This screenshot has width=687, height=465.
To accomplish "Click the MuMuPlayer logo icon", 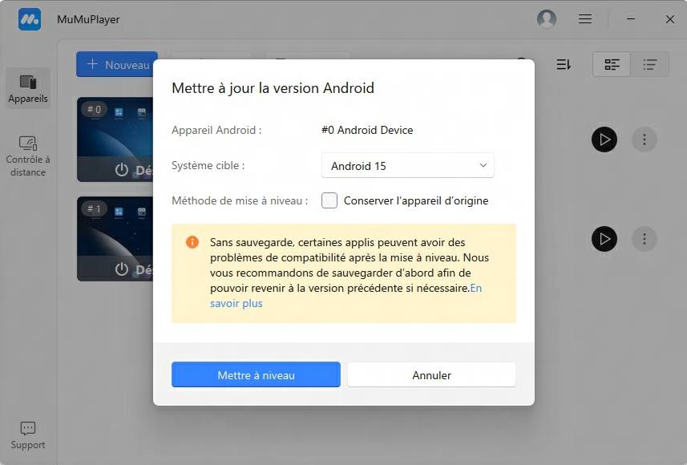I will pyautogui.click(x=30, y=19).
